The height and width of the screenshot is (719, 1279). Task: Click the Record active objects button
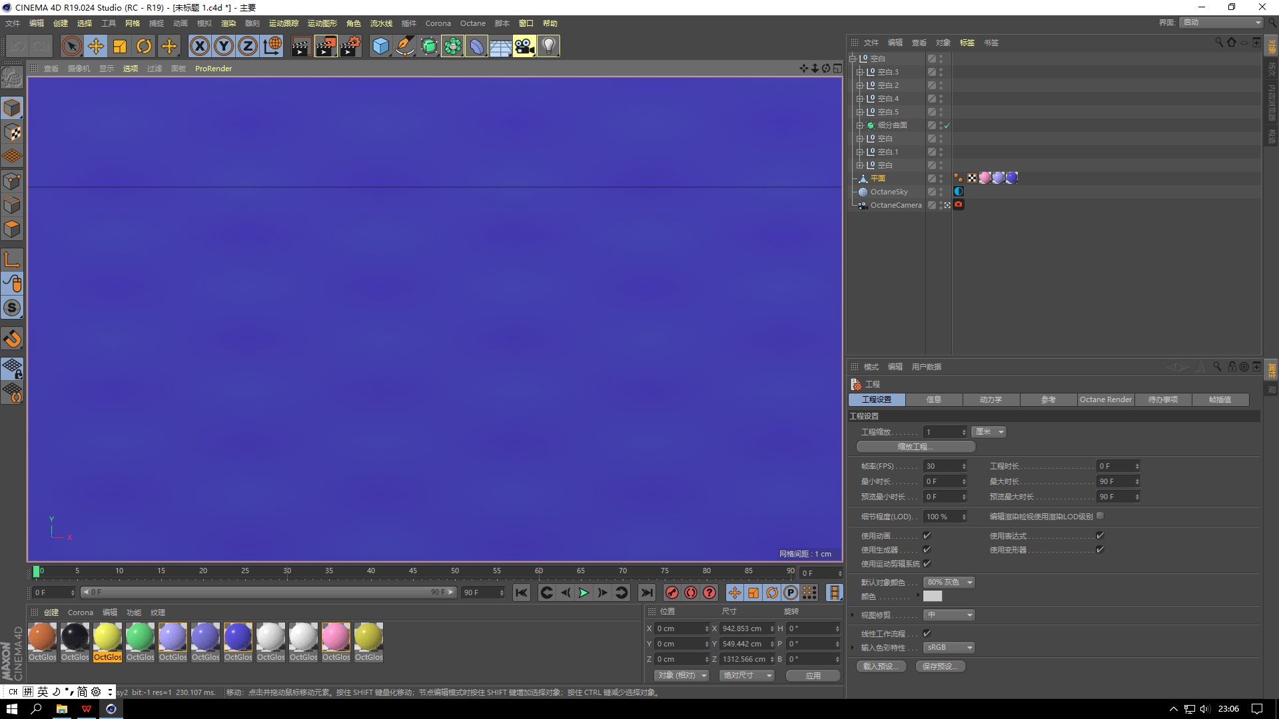coord(672,593)
